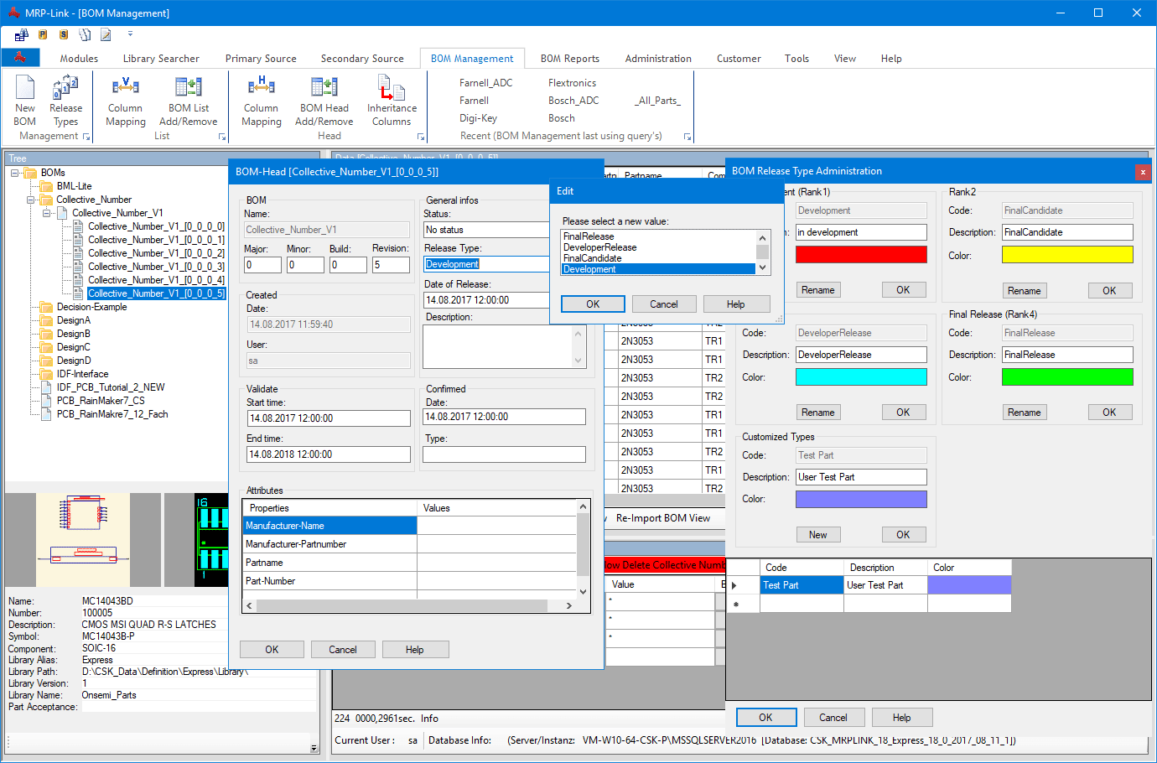Click Column Mapping icon in Head group
This screenshot has height=763, width=1157.
(x=261, y=86)
